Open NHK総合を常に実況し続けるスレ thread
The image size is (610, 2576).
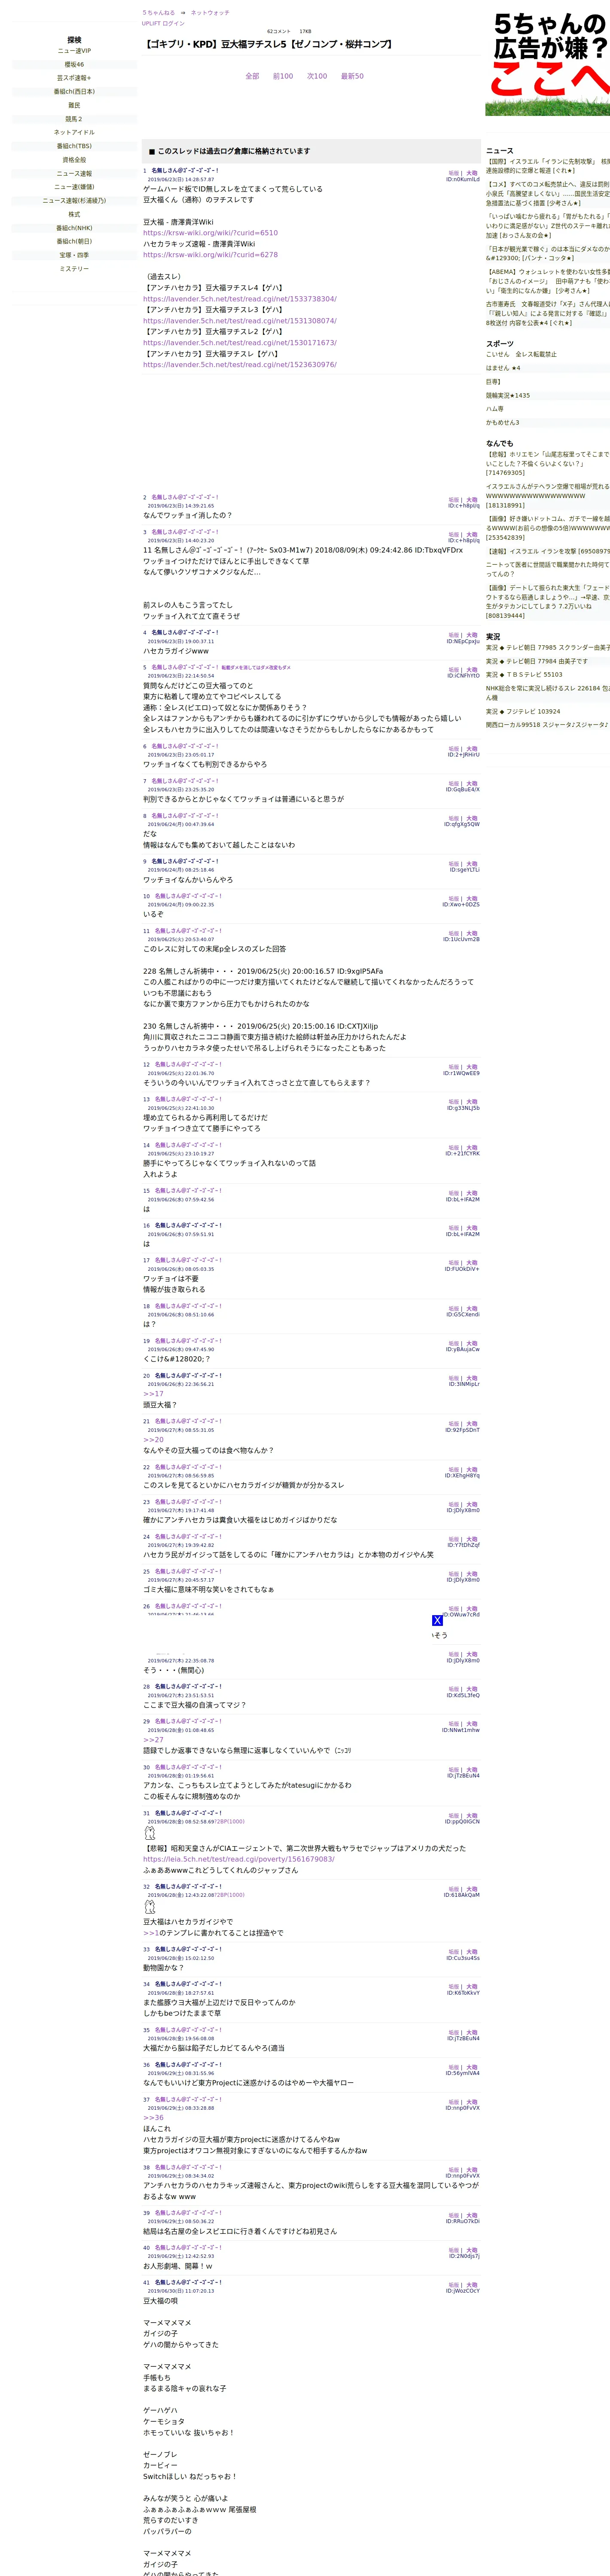click(548, 693)
